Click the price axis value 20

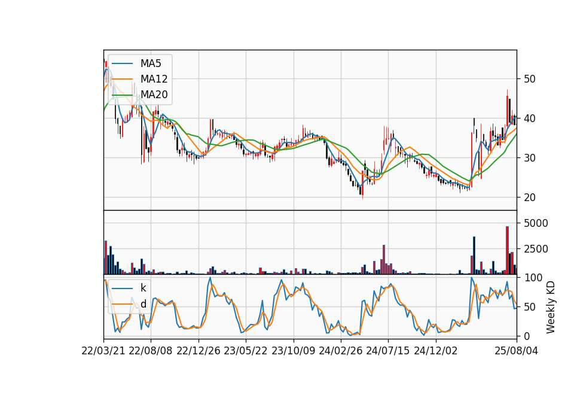pyautogui.click(x=529, y=198)
